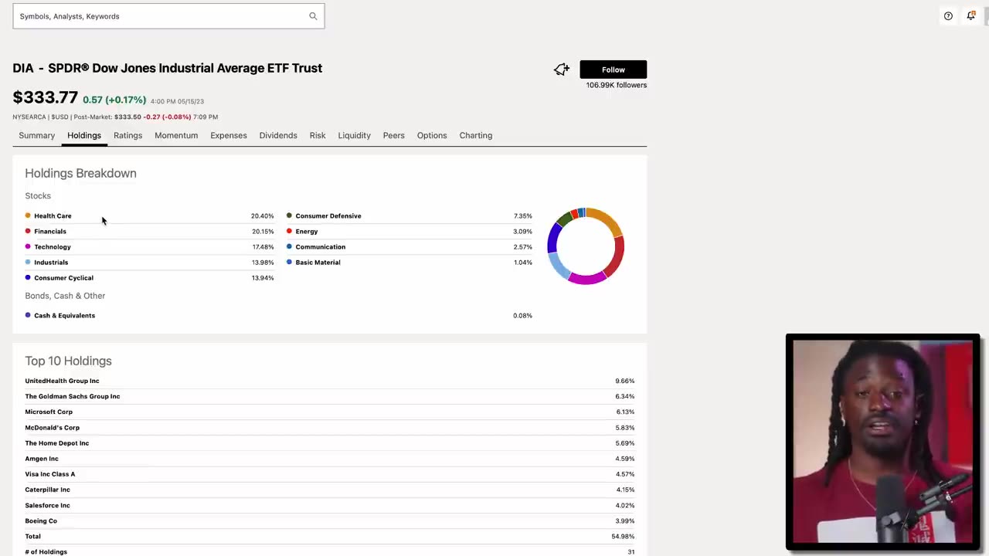Open the Microsoft Corp holding
This screenshot has height=556, width=989.
pyautogui.click(x=49, y=412)
